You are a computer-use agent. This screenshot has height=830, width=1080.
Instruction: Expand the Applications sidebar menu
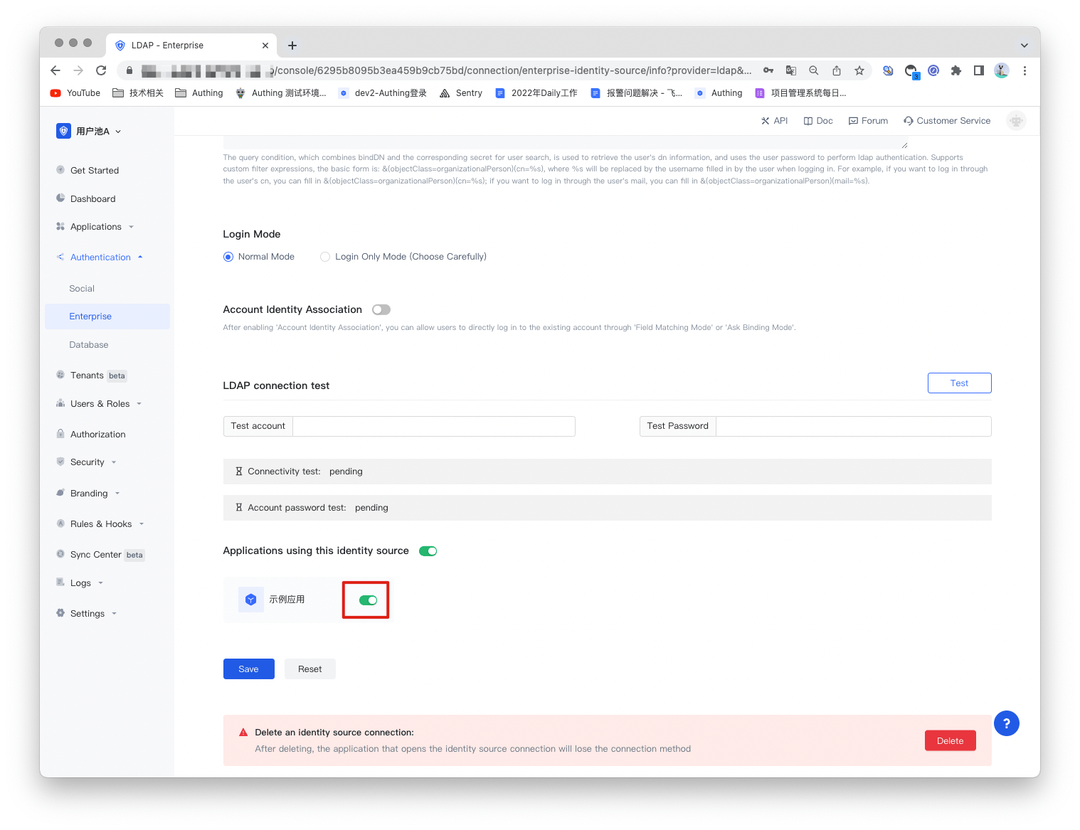(x=96, y=227)
